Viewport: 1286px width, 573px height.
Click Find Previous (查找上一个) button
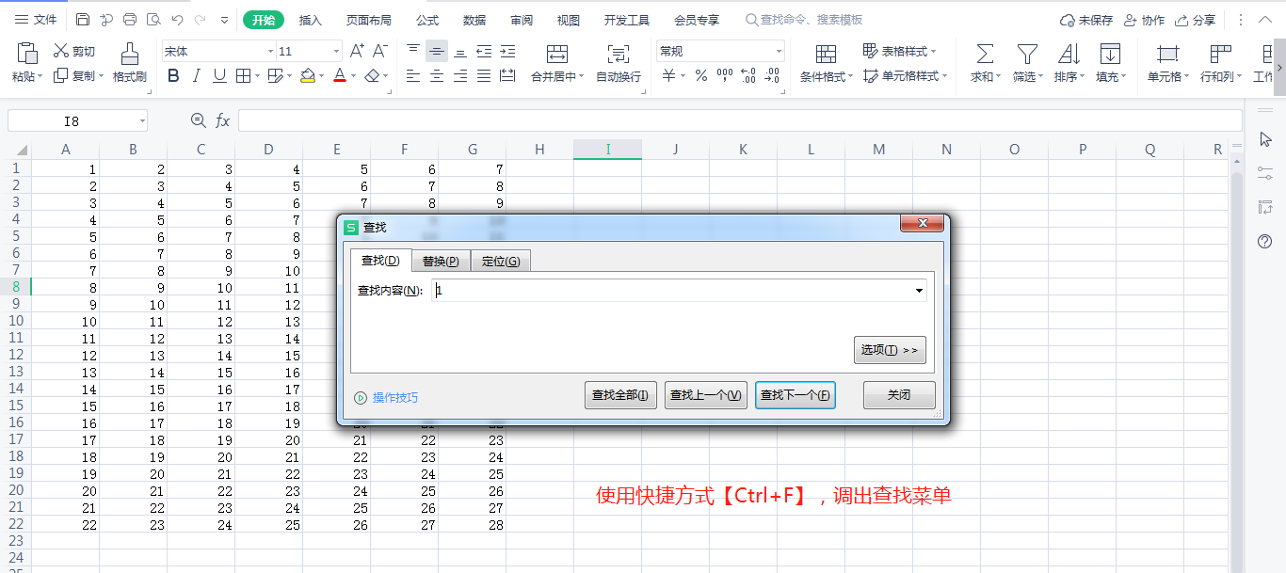coord(706,395)
